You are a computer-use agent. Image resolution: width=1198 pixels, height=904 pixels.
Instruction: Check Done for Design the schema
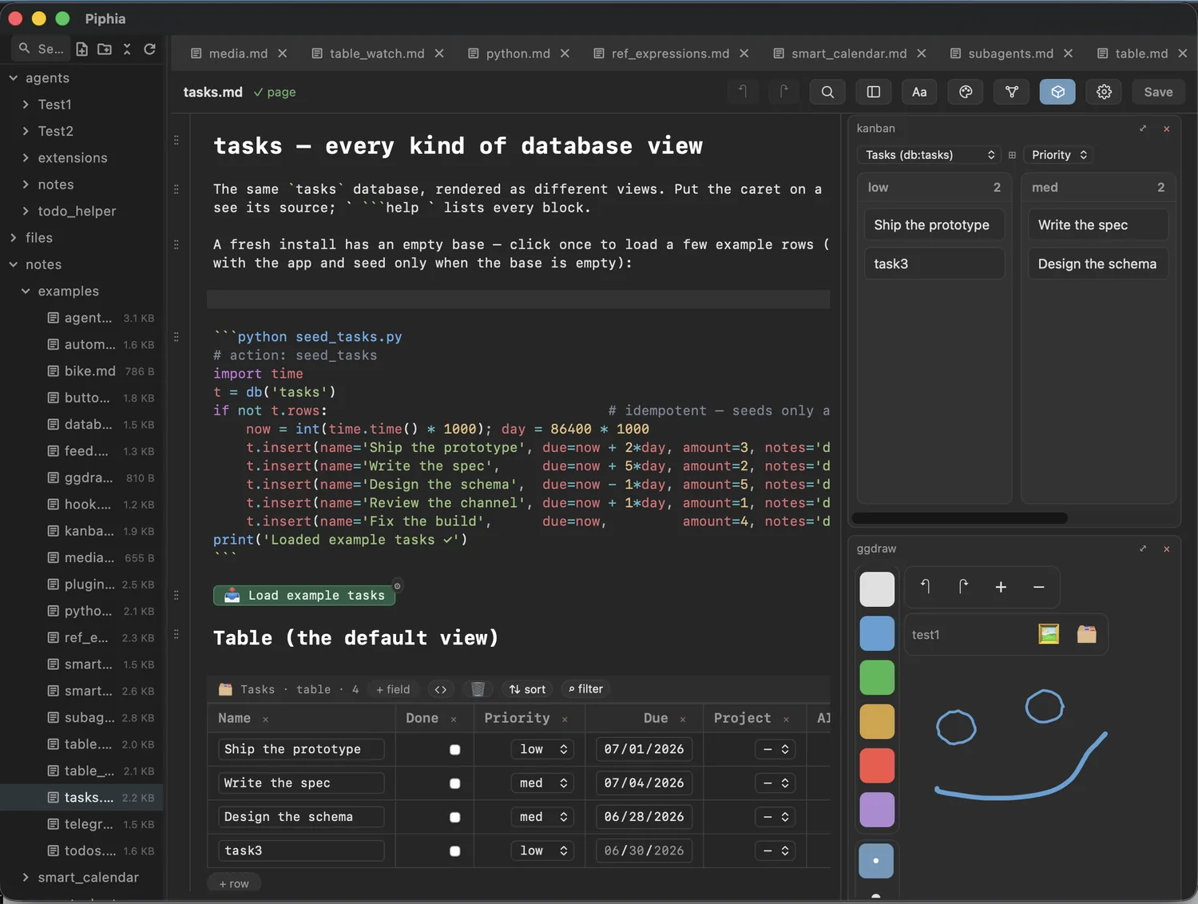(x=454, y=817)
